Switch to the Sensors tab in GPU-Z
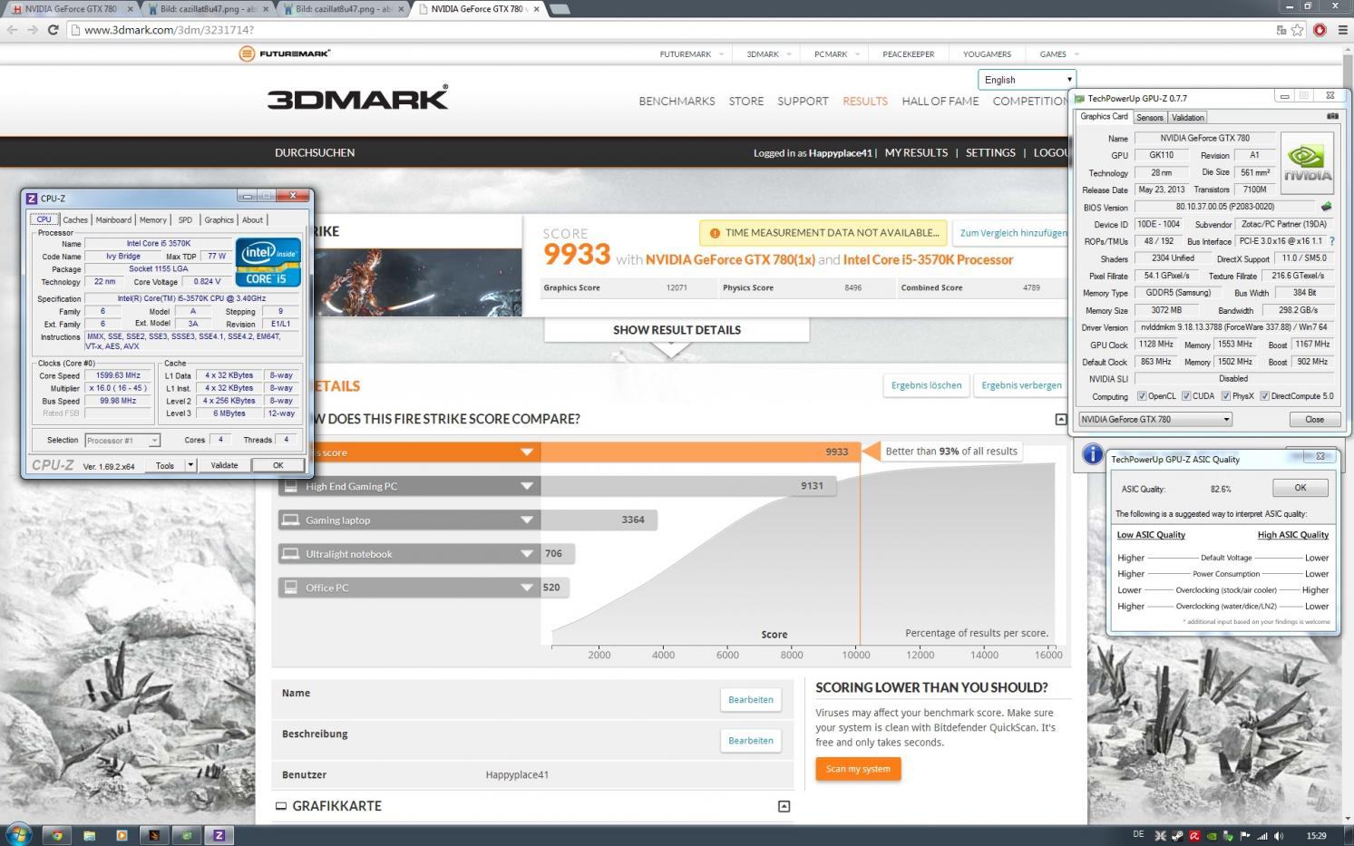This screenshot has height=846, width=1354. click(1149, 117)
